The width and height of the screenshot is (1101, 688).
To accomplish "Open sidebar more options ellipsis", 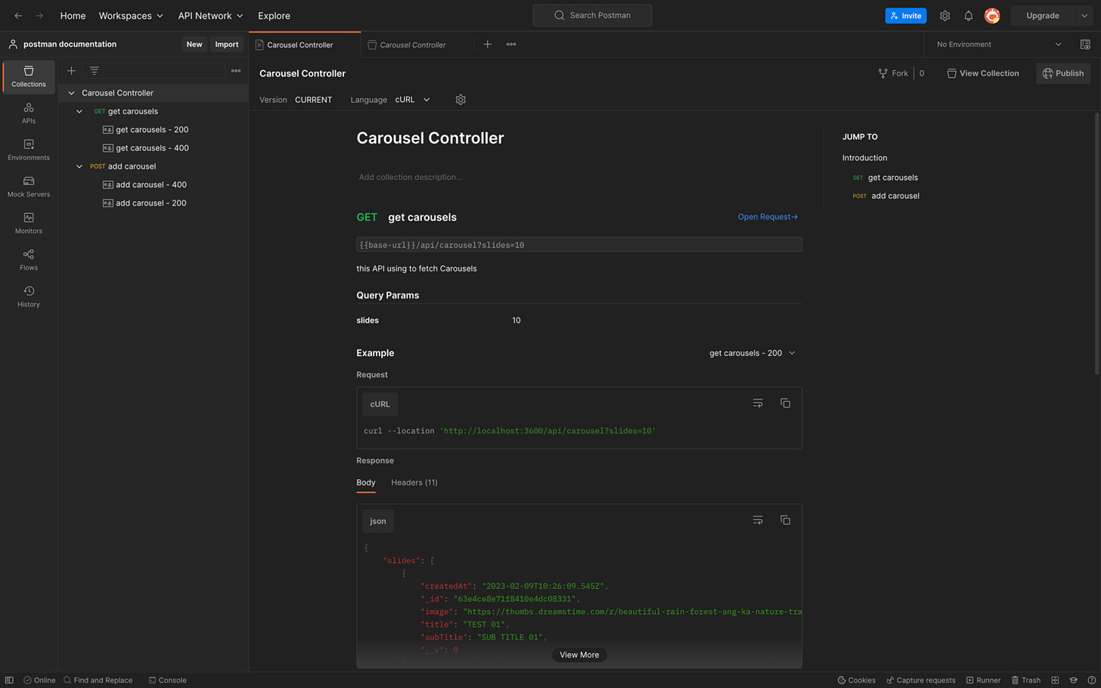I will click(236, 70).
